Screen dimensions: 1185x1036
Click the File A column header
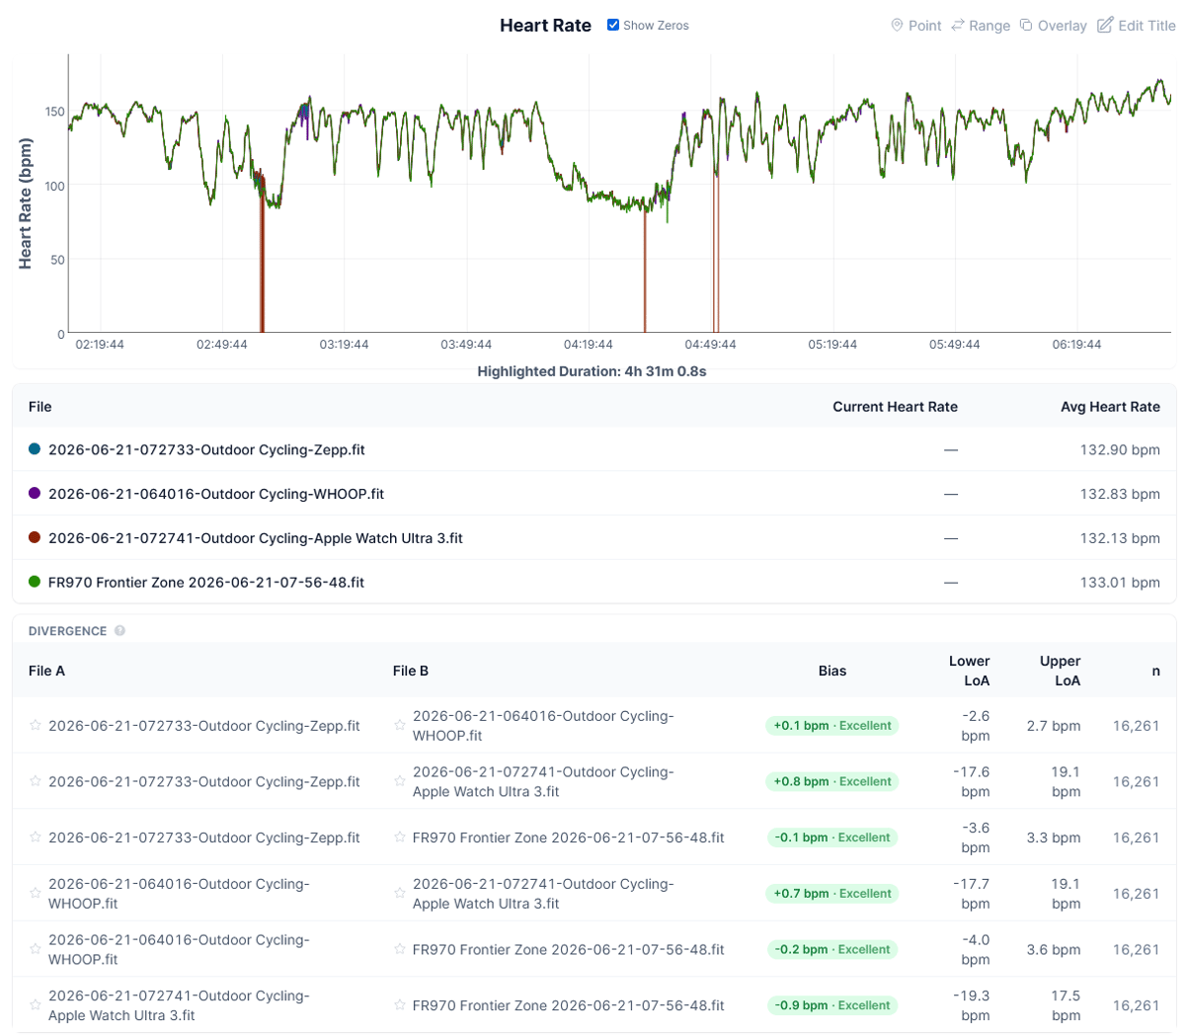46,671
